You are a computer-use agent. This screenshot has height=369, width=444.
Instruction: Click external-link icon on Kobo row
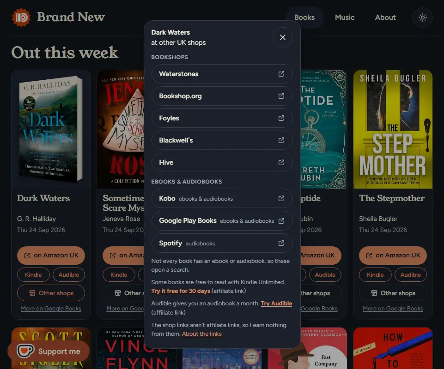pyautogui.click(x=281, y=198)
